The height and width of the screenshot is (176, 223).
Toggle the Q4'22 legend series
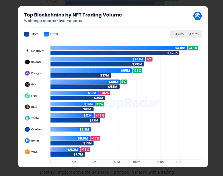coord(34,34)
